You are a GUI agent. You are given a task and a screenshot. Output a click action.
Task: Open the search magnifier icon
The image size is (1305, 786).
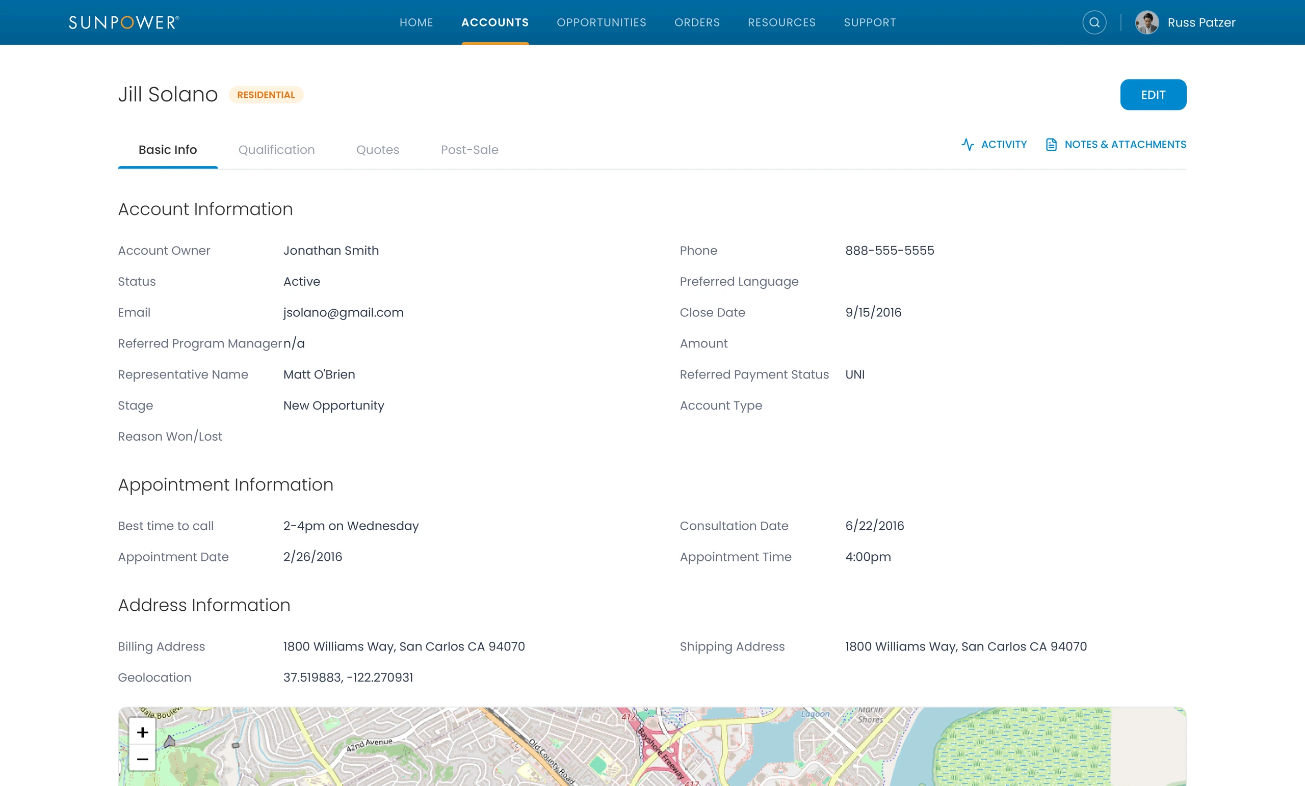pos(1094,22)
